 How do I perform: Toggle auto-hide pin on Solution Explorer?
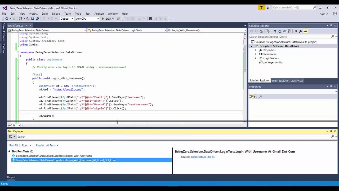click(x=331, y=26)
